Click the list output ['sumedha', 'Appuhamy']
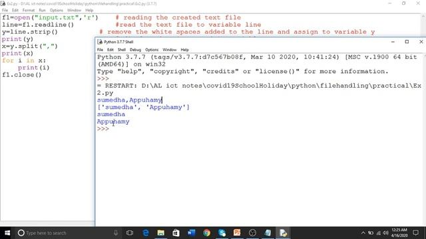This screenshot has width=426, height=239. point(143,107)
